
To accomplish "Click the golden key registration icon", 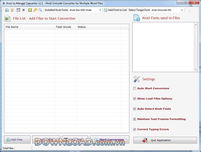I will [35, 10].
